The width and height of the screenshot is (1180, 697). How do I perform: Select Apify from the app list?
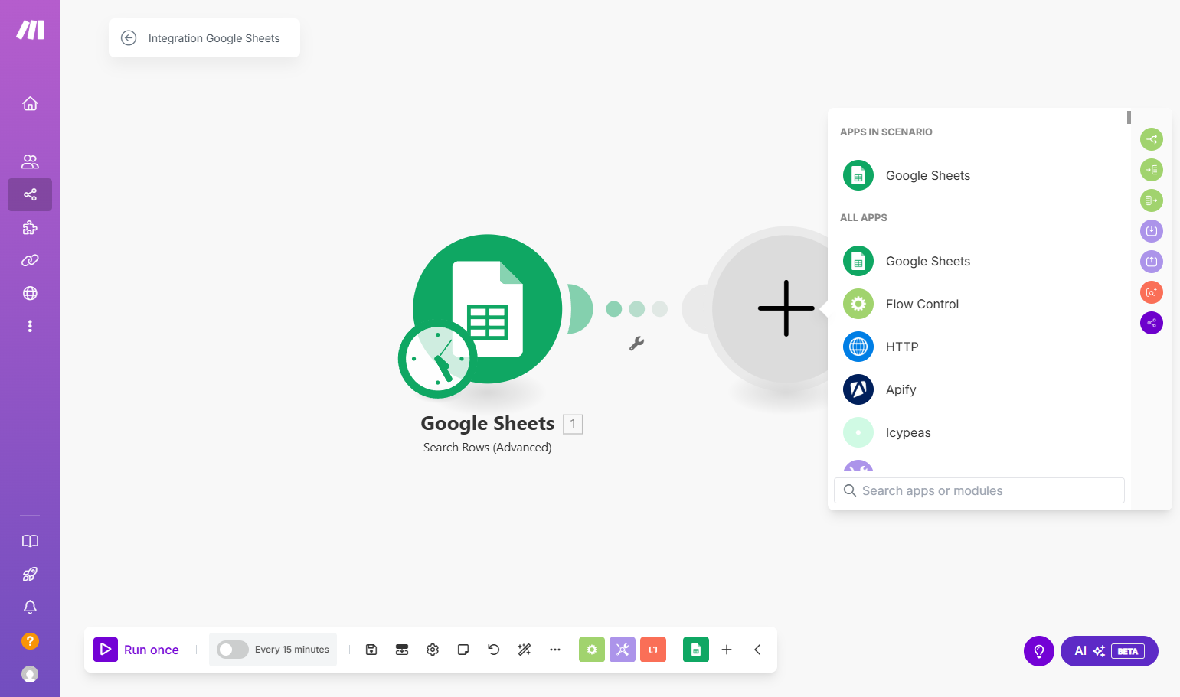980,389
